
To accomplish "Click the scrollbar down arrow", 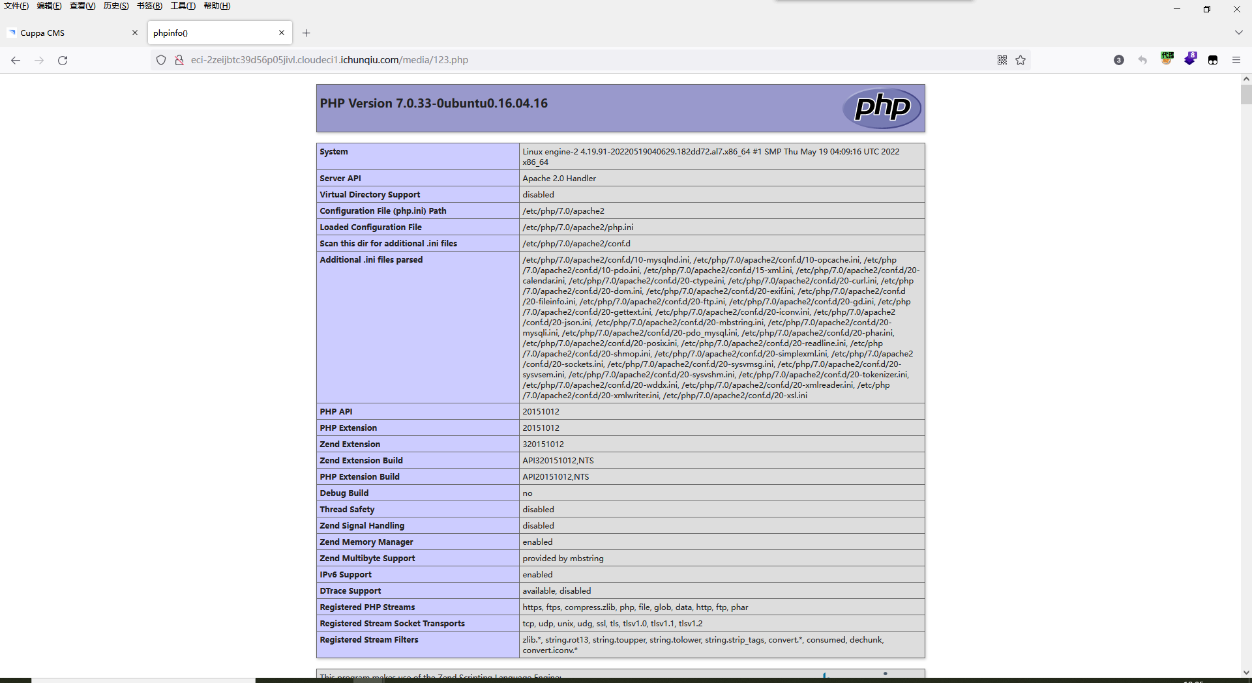I will 1246,673.
